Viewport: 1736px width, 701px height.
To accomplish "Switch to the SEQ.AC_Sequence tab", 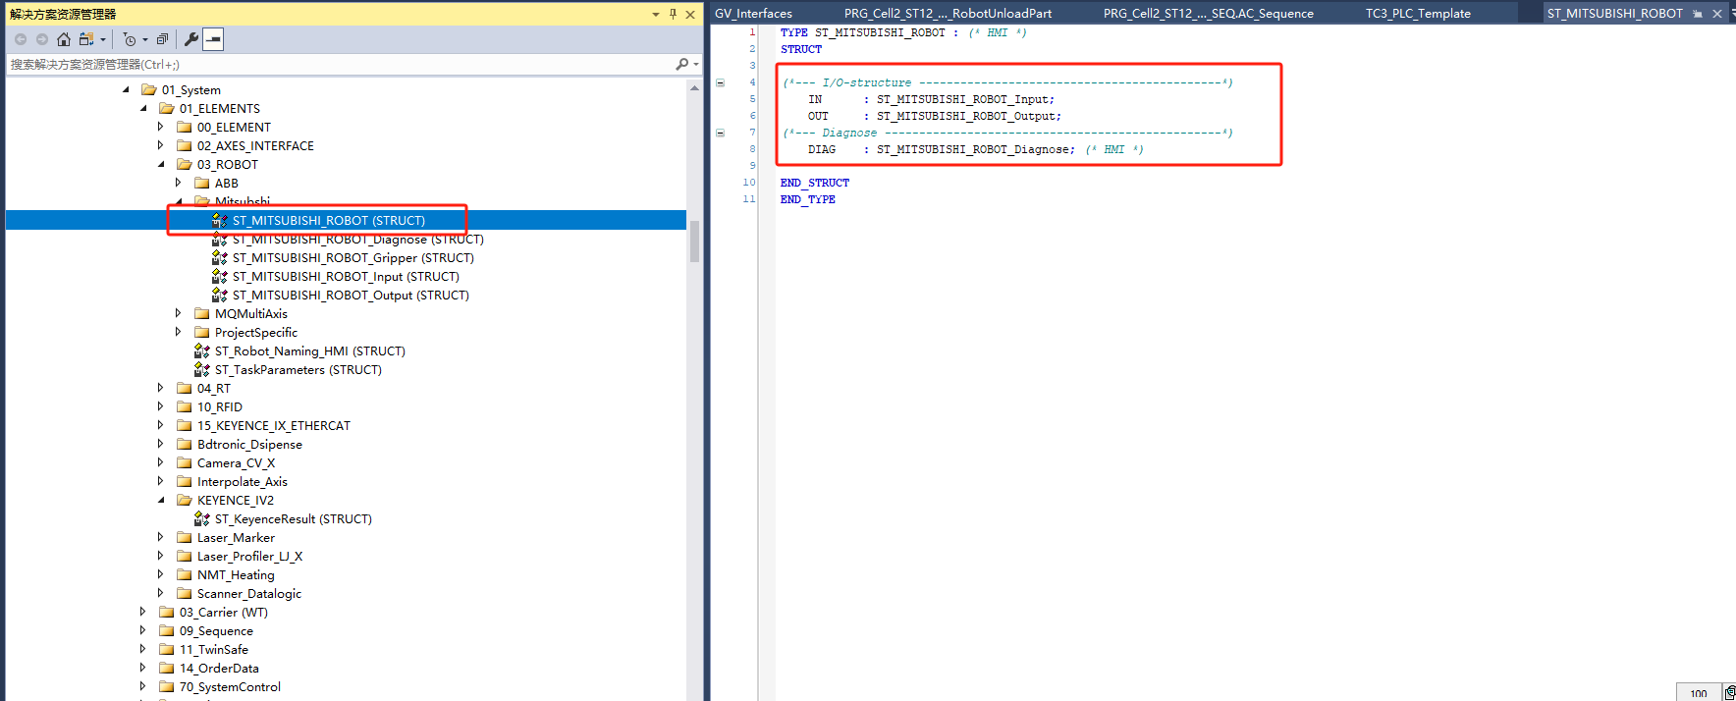I will tap(1208, 13).
